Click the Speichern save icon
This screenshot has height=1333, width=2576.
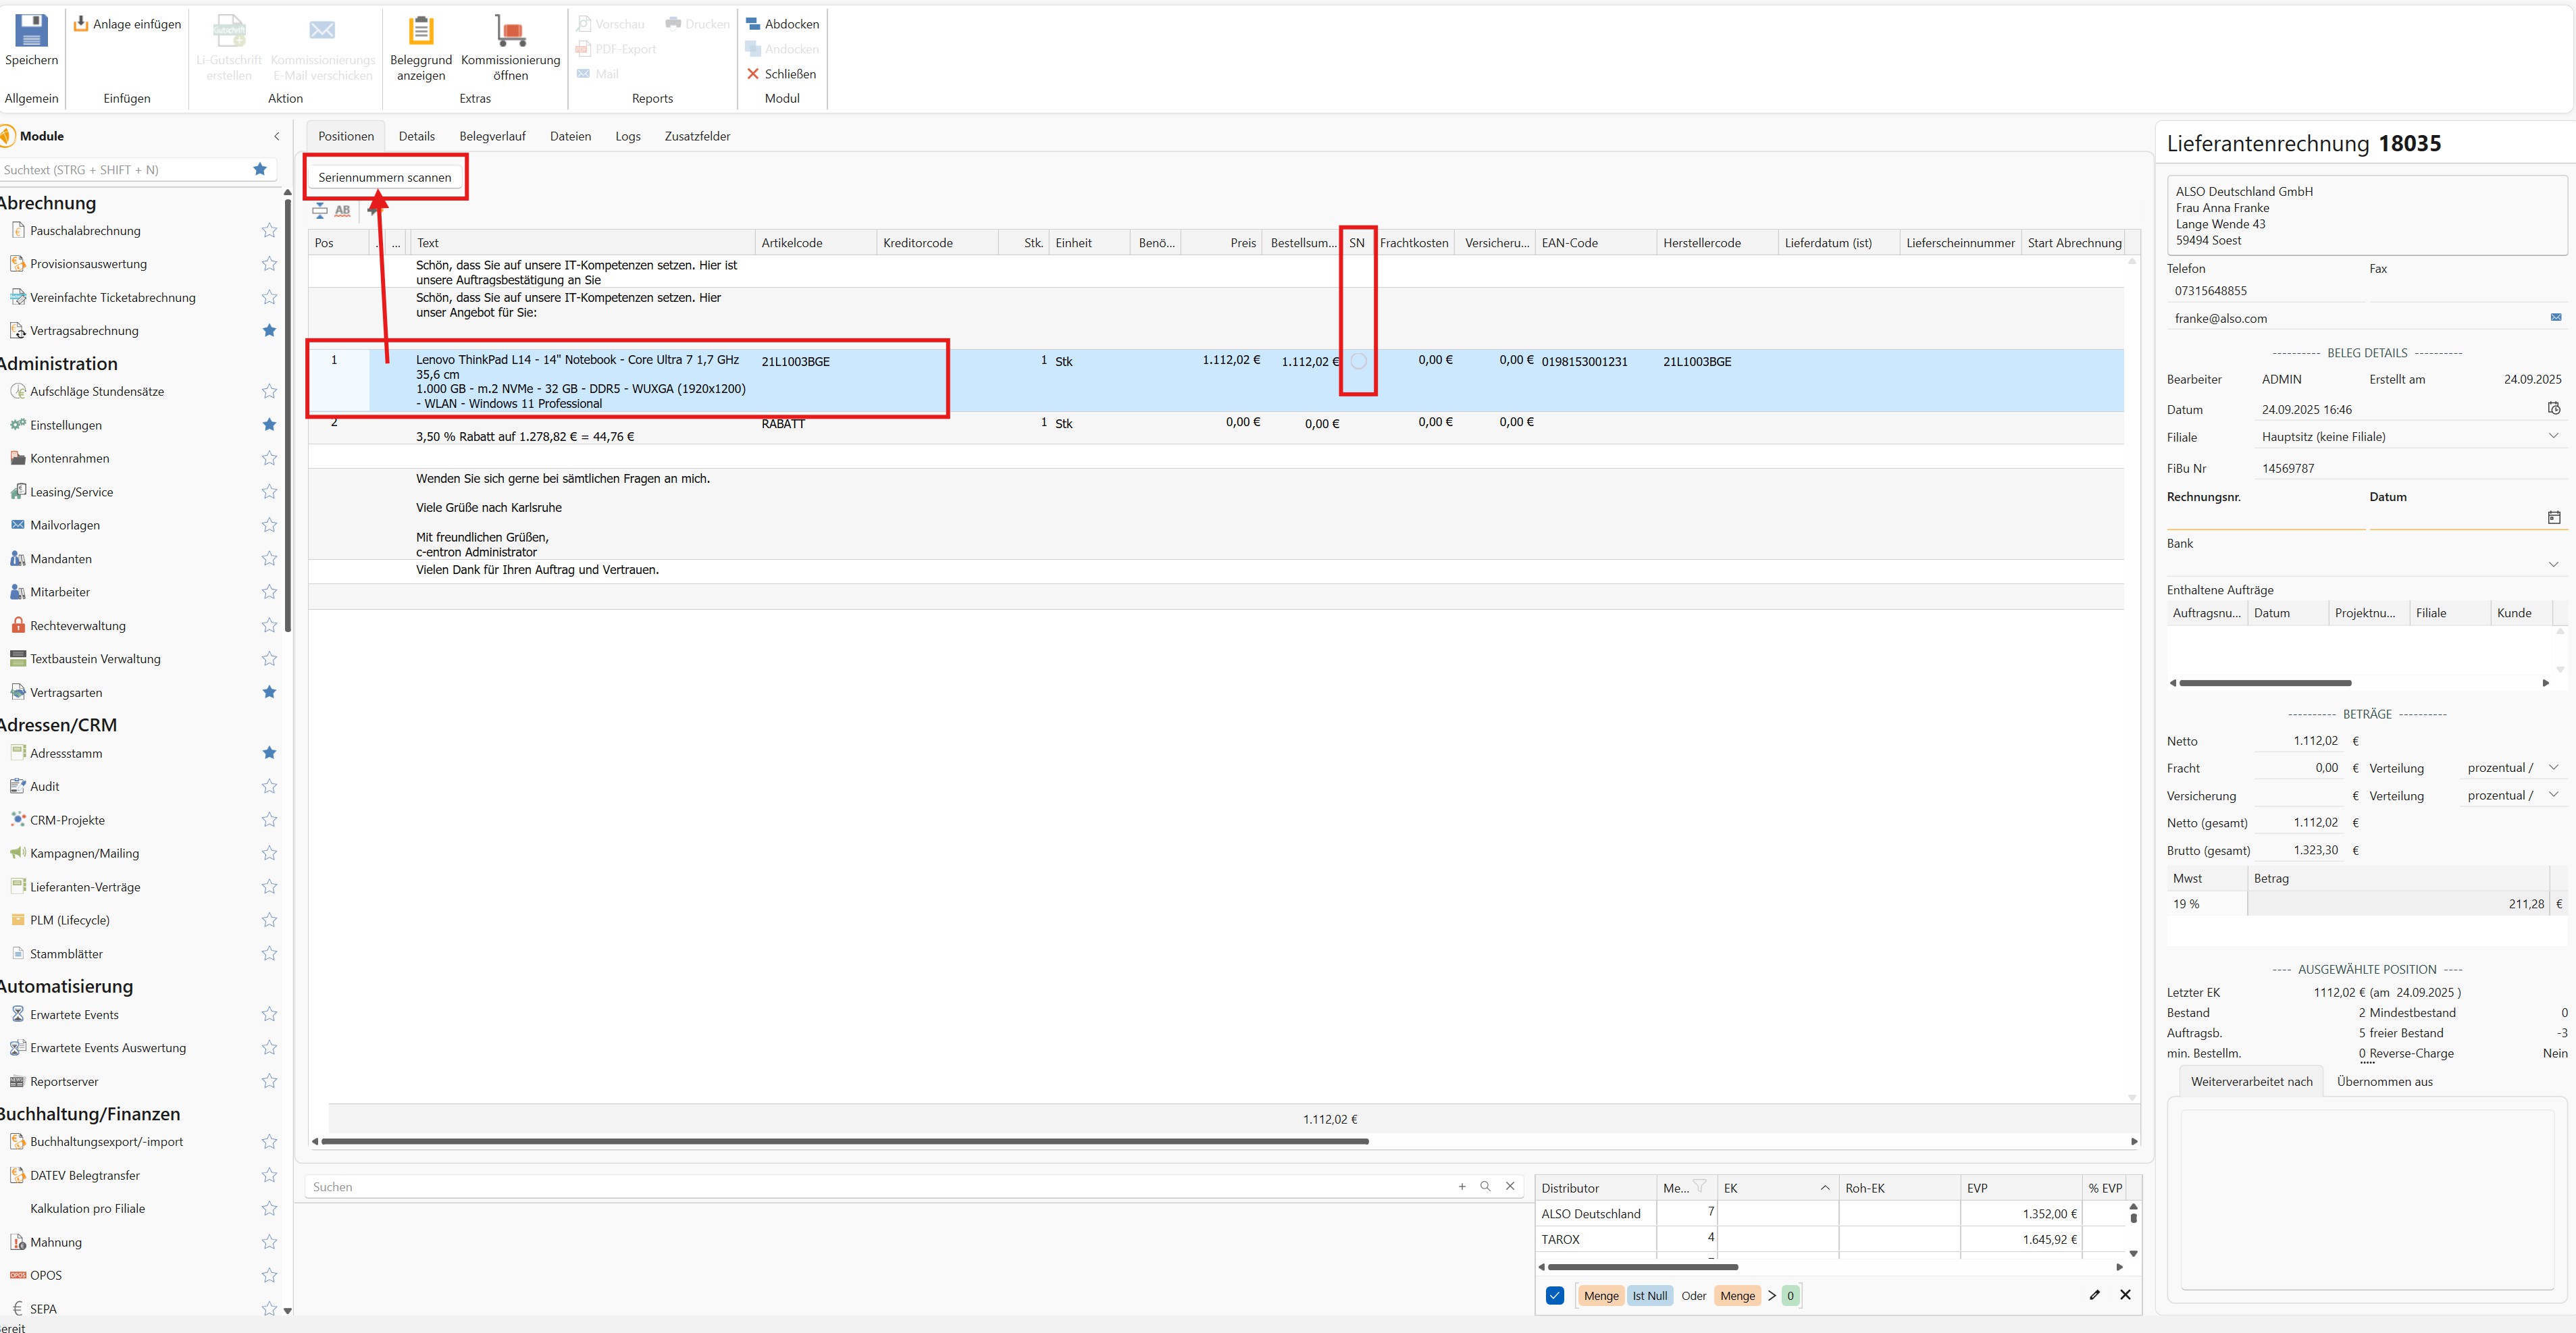click(31, 32)
